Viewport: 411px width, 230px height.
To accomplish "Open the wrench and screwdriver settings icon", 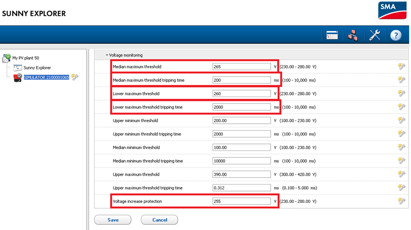I will click(375, 35).
